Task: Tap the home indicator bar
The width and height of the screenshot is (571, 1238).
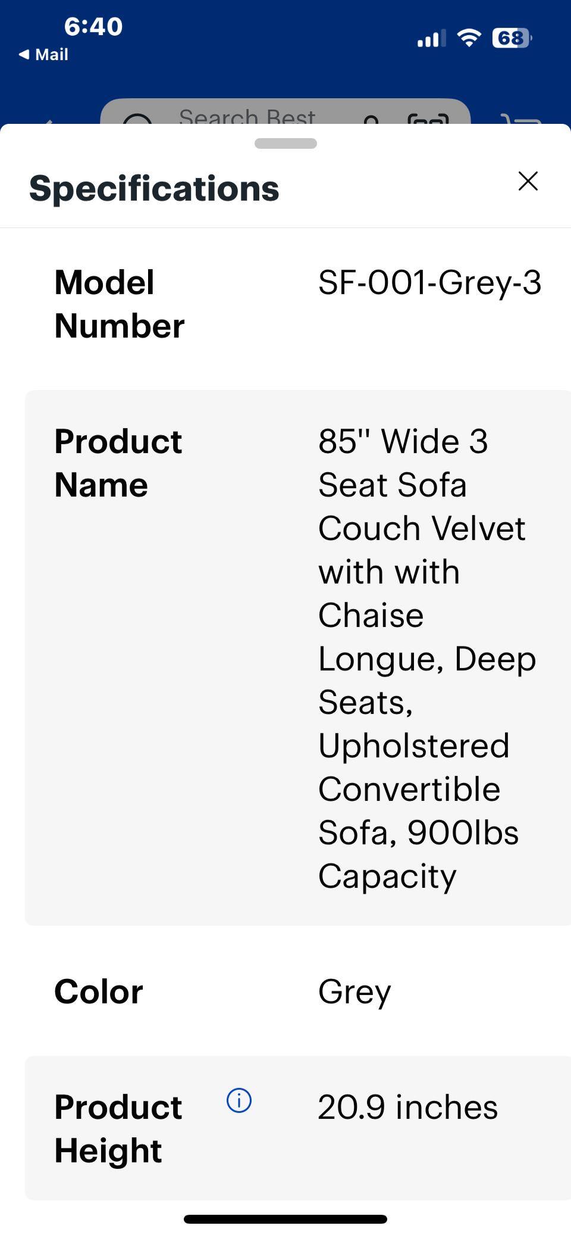Action: 285,1219
